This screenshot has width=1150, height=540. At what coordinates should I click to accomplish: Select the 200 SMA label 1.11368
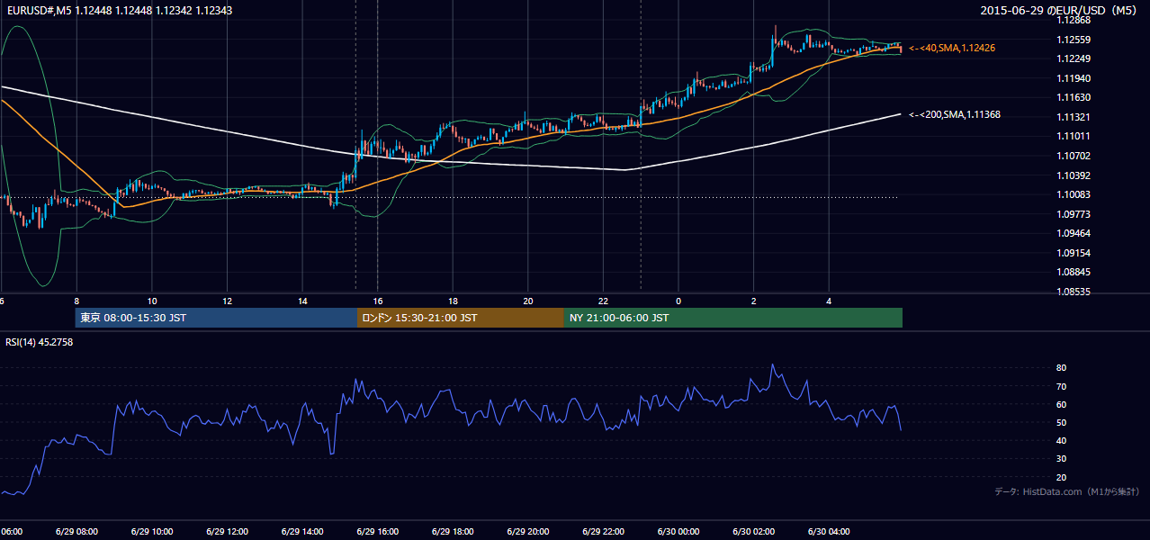pyautogui.click(x=955, y=114)
